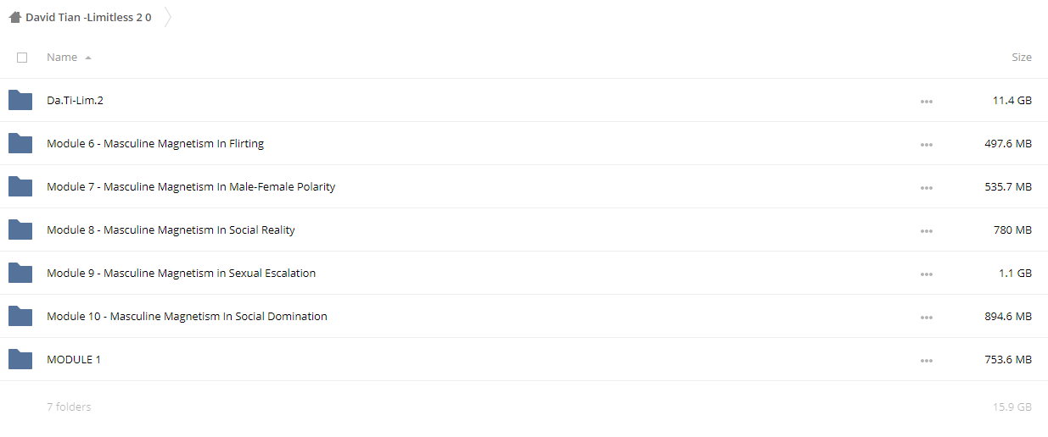Viewport: 1048px width, 437px height.
Task: Click the Module 8 Social Reality folder icon
Action: (x=20, y=230)
